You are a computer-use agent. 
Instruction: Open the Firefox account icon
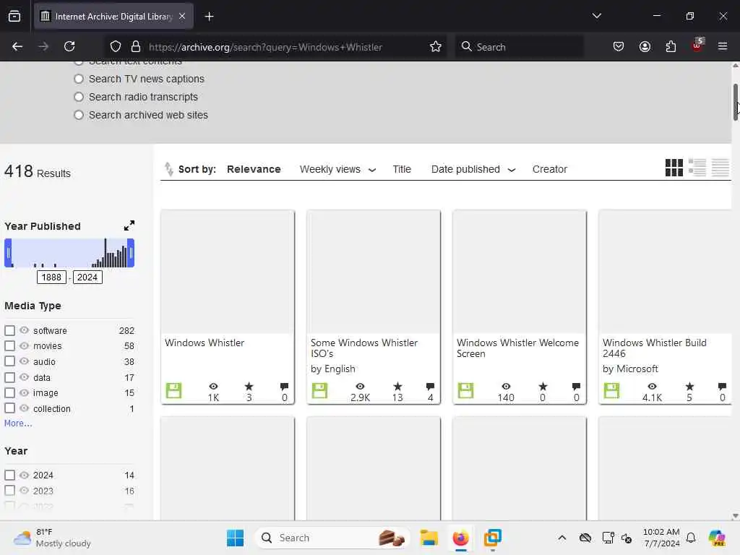[645, 46]
